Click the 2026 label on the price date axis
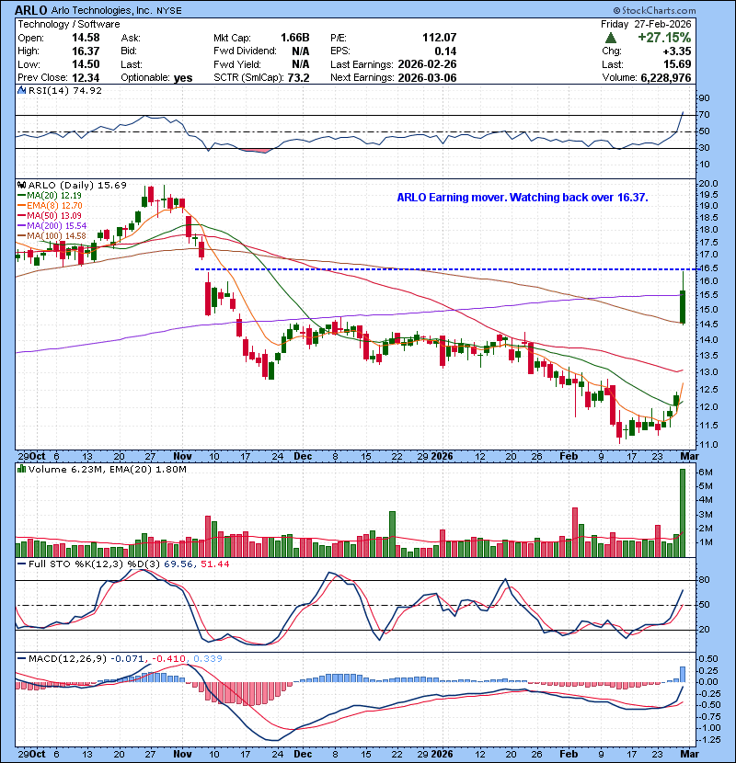736x763 pixels. pyautogui.click(x=442, y=457)
